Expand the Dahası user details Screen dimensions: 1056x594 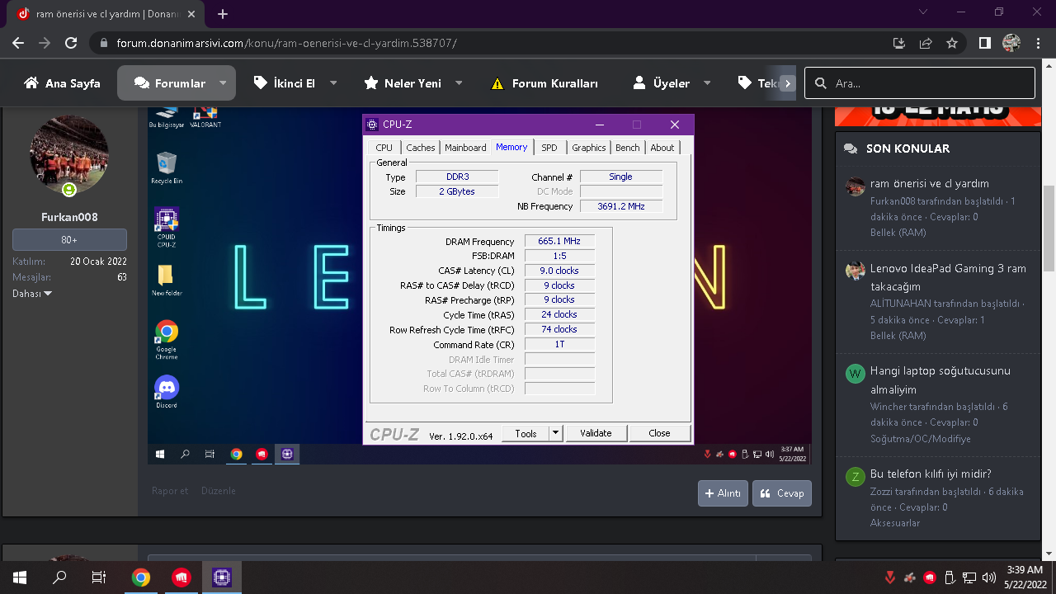pyautogui.click(x=31, y=293)
